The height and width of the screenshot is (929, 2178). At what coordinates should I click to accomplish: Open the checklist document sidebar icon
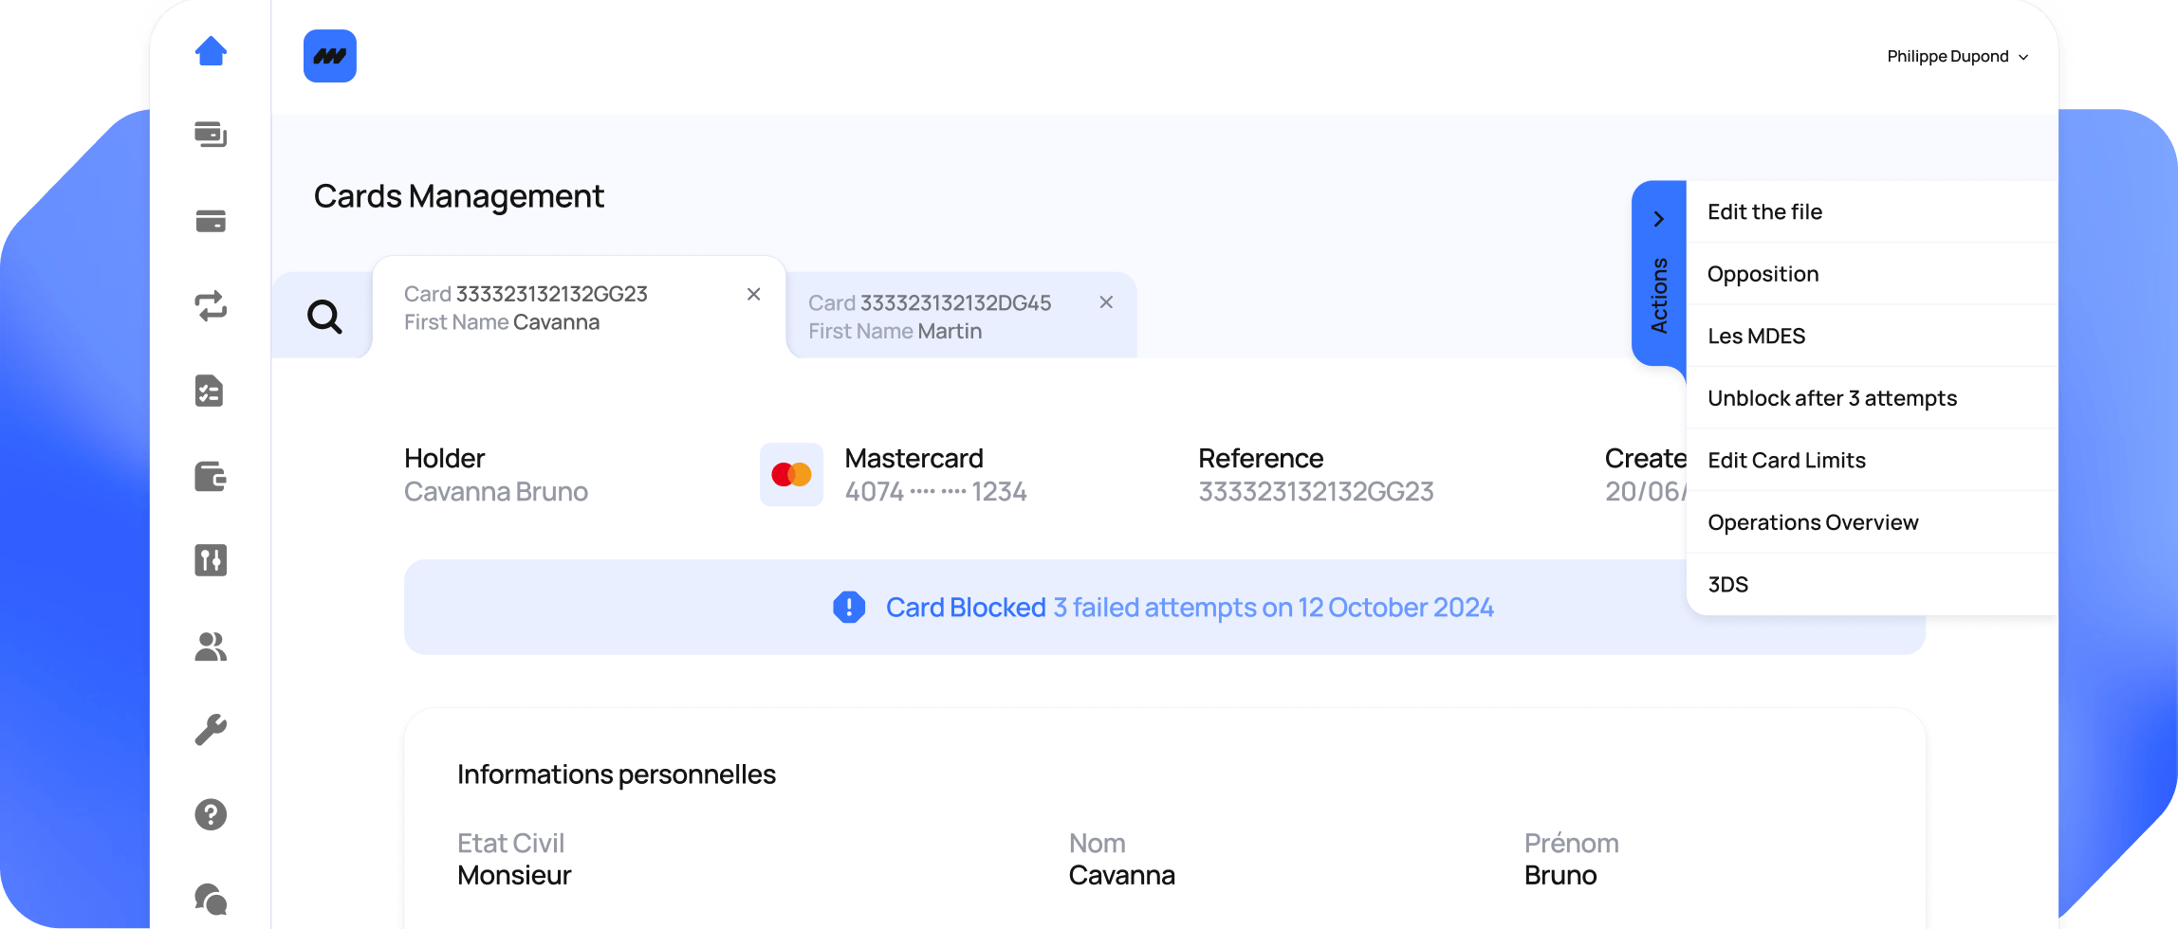click(x=210, y=391)
